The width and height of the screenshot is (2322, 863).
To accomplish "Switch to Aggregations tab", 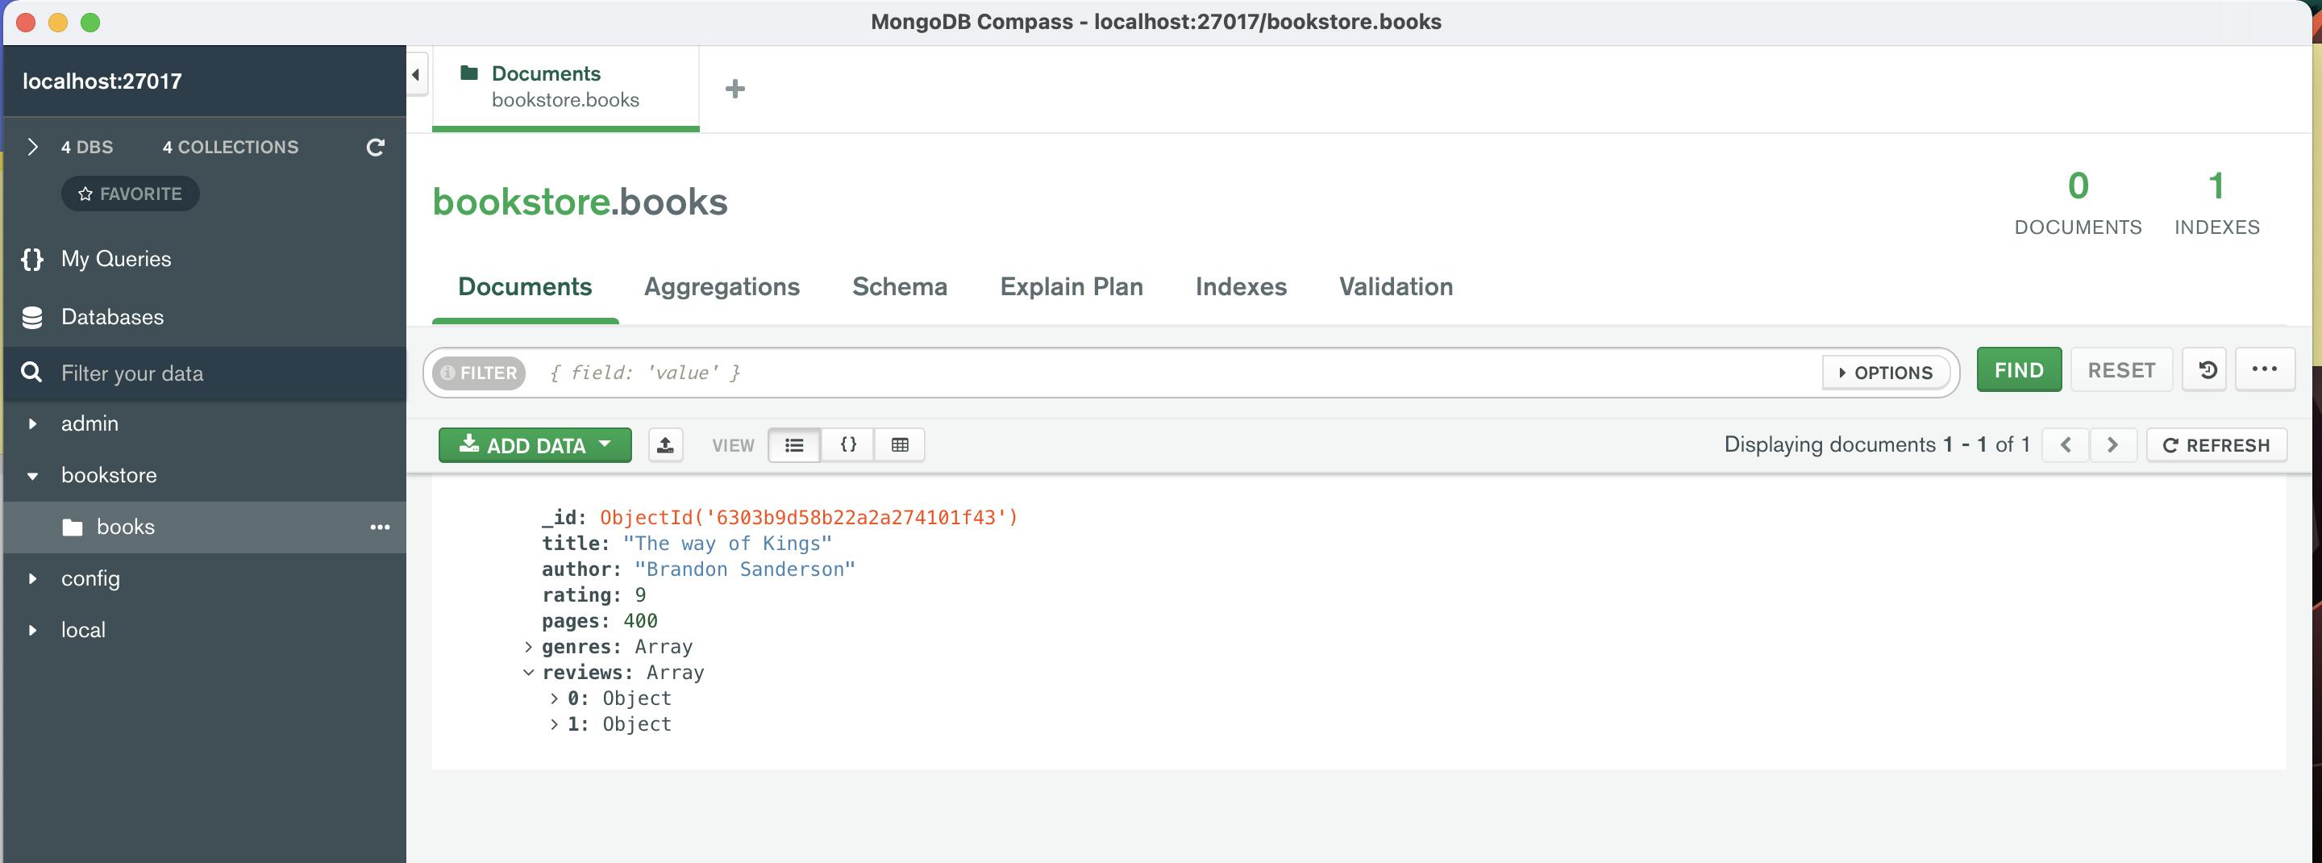I will [721, 287].
